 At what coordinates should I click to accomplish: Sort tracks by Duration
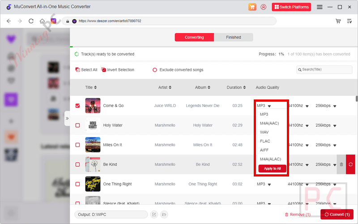(236, 87)
